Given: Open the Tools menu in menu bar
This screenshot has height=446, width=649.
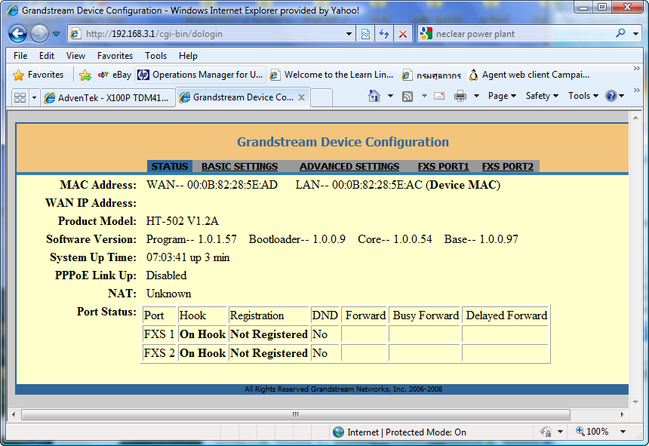Looking at the screenshot, I should pos(155,55).
